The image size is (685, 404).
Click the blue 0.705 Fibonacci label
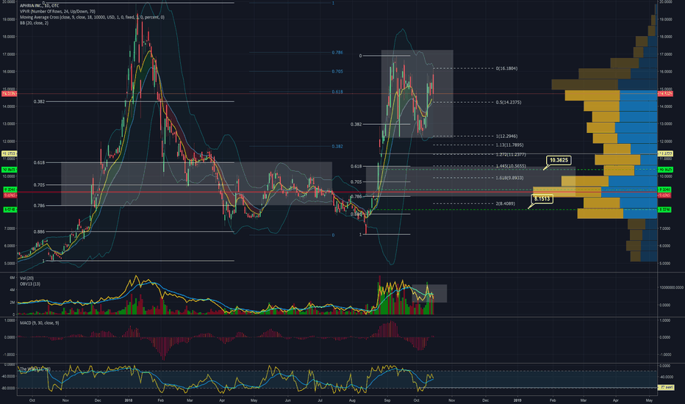coord(337,71)
